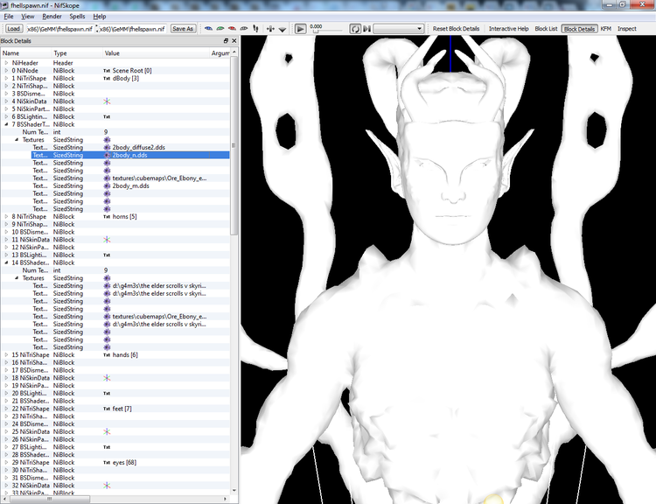This screenshot has height=504, width=656.
Task: Click texture icon beside 2body_n.dds
Action: pyautogui.click(x=107, y=155)
